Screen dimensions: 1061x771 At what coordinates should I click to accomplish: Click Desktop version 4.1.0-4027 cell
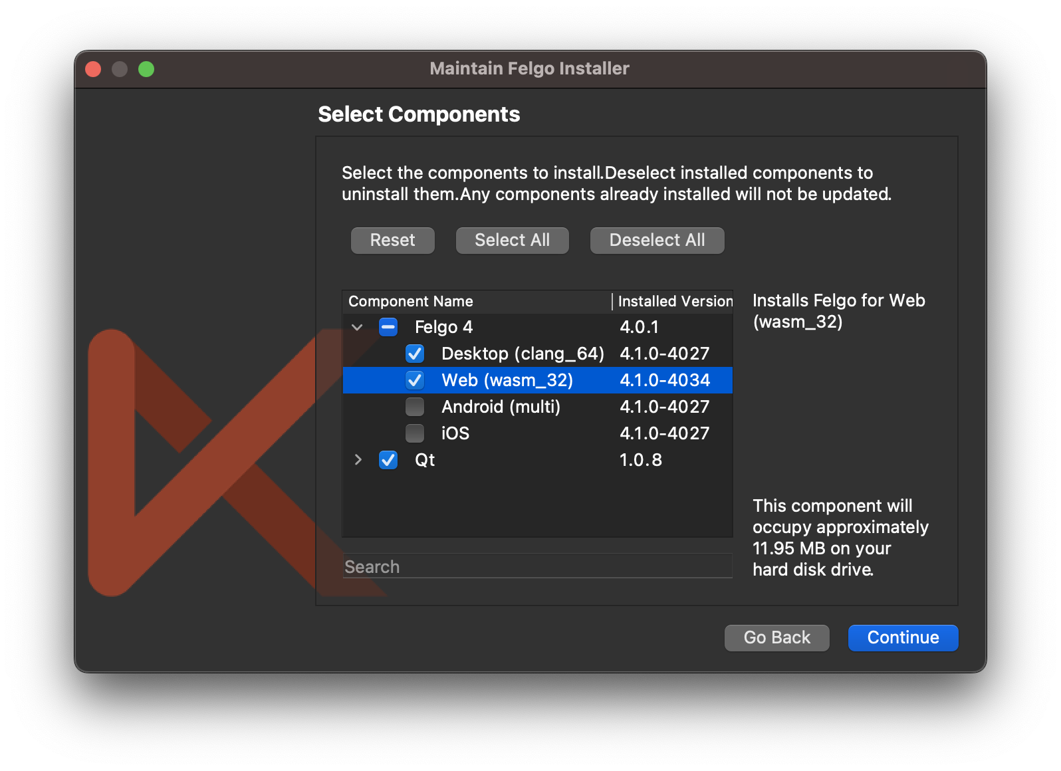665,354
